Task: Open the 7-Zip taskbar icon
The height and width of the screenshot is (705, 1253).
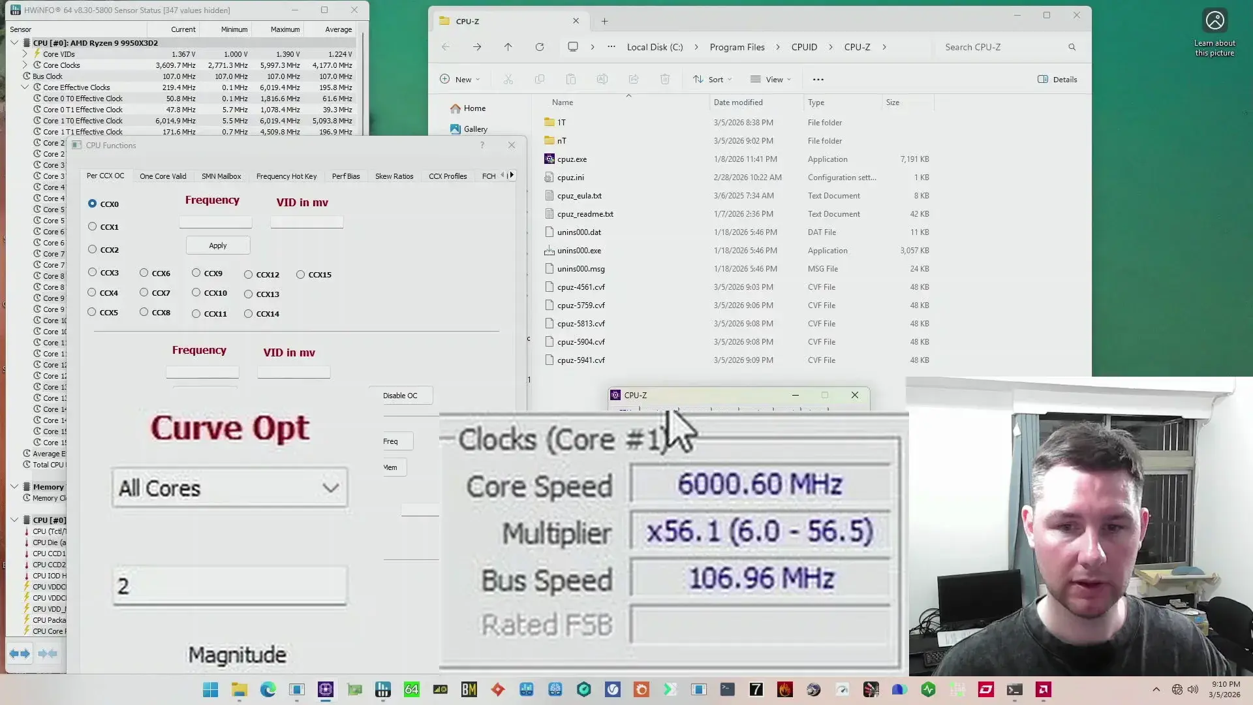Action: [x=756, y=689]
